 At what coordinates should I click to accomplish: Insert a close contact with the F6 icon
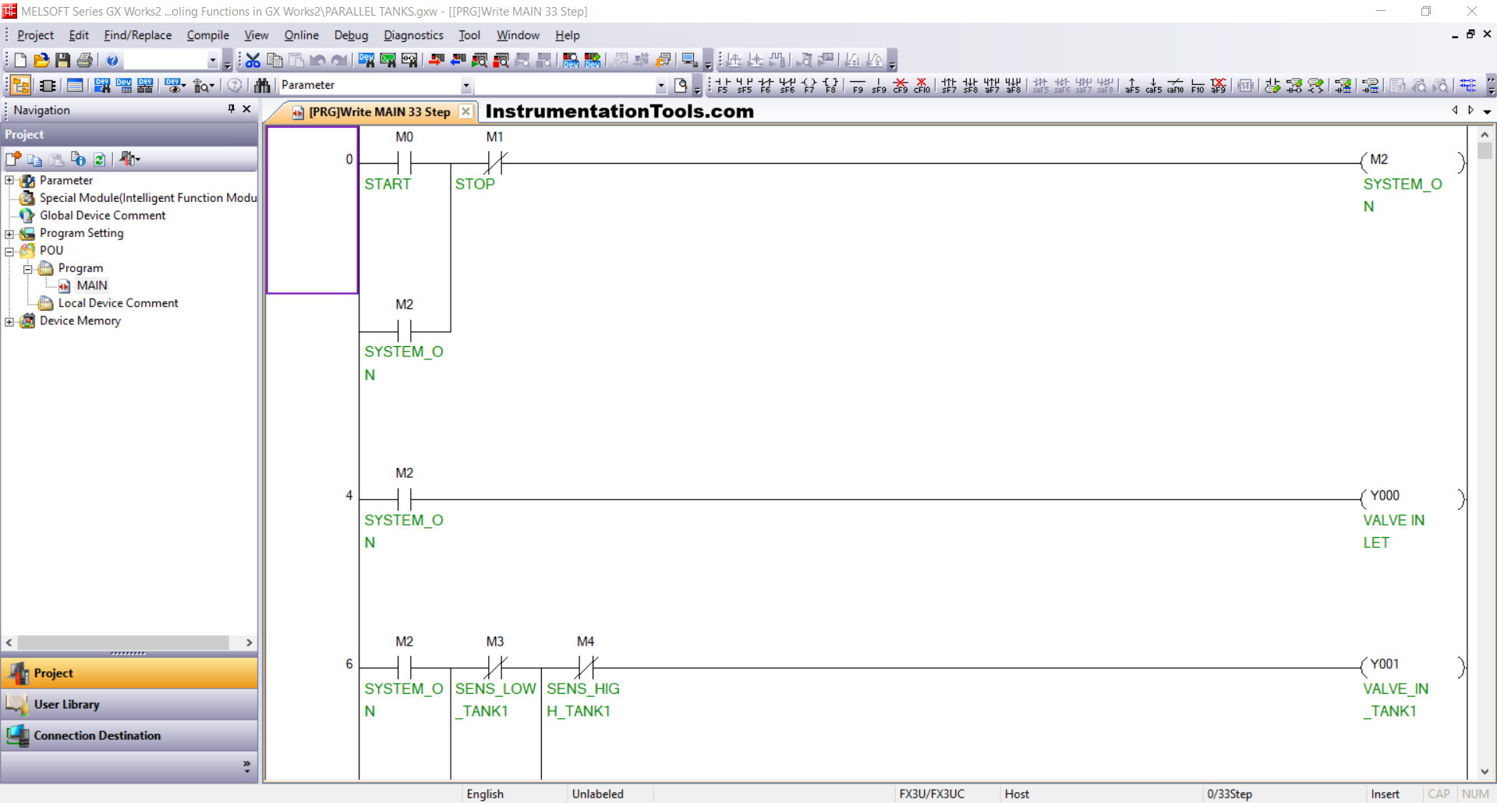[x=766, y=85]
